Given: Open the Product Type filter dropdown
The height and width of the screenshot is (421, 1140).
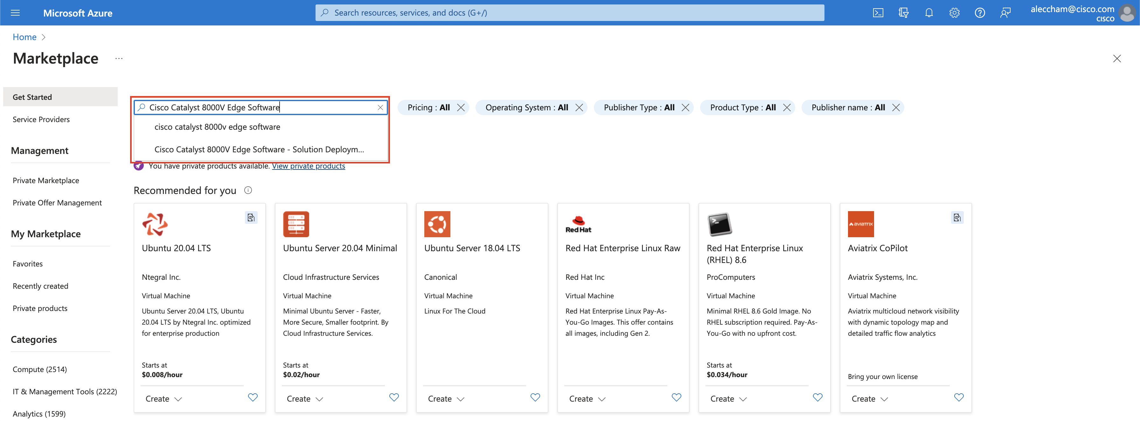Looking at the screenshot, I should point(743,107).
